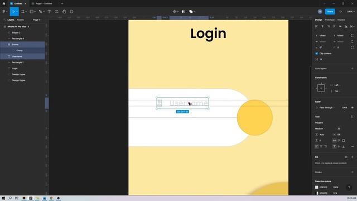Toggle the Fixed size text resizing
Image resolution: width=357 pixels, height=201 pixels.
344,141
